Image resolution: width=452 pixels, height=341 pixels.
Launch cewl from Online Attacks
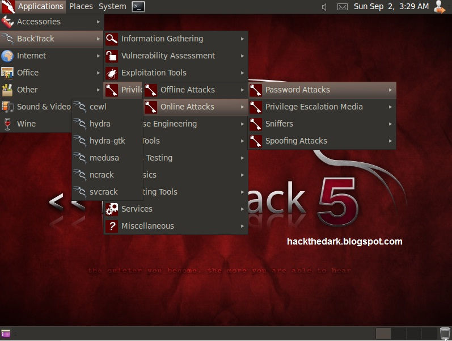pos(108,107)
